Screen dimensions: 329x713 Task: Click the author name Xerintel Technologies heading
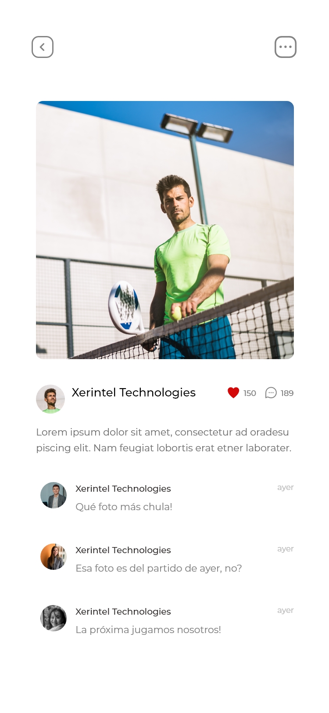tap(134, 393)
